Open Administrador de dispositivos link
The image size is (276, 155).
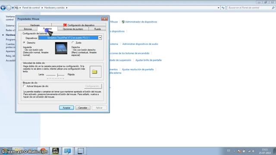tap(141, 22)
